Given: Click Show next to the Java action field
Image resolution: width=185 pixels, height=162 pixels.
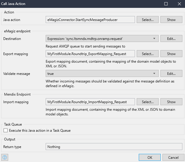Looking at the screenshot, I should [171, 19].
